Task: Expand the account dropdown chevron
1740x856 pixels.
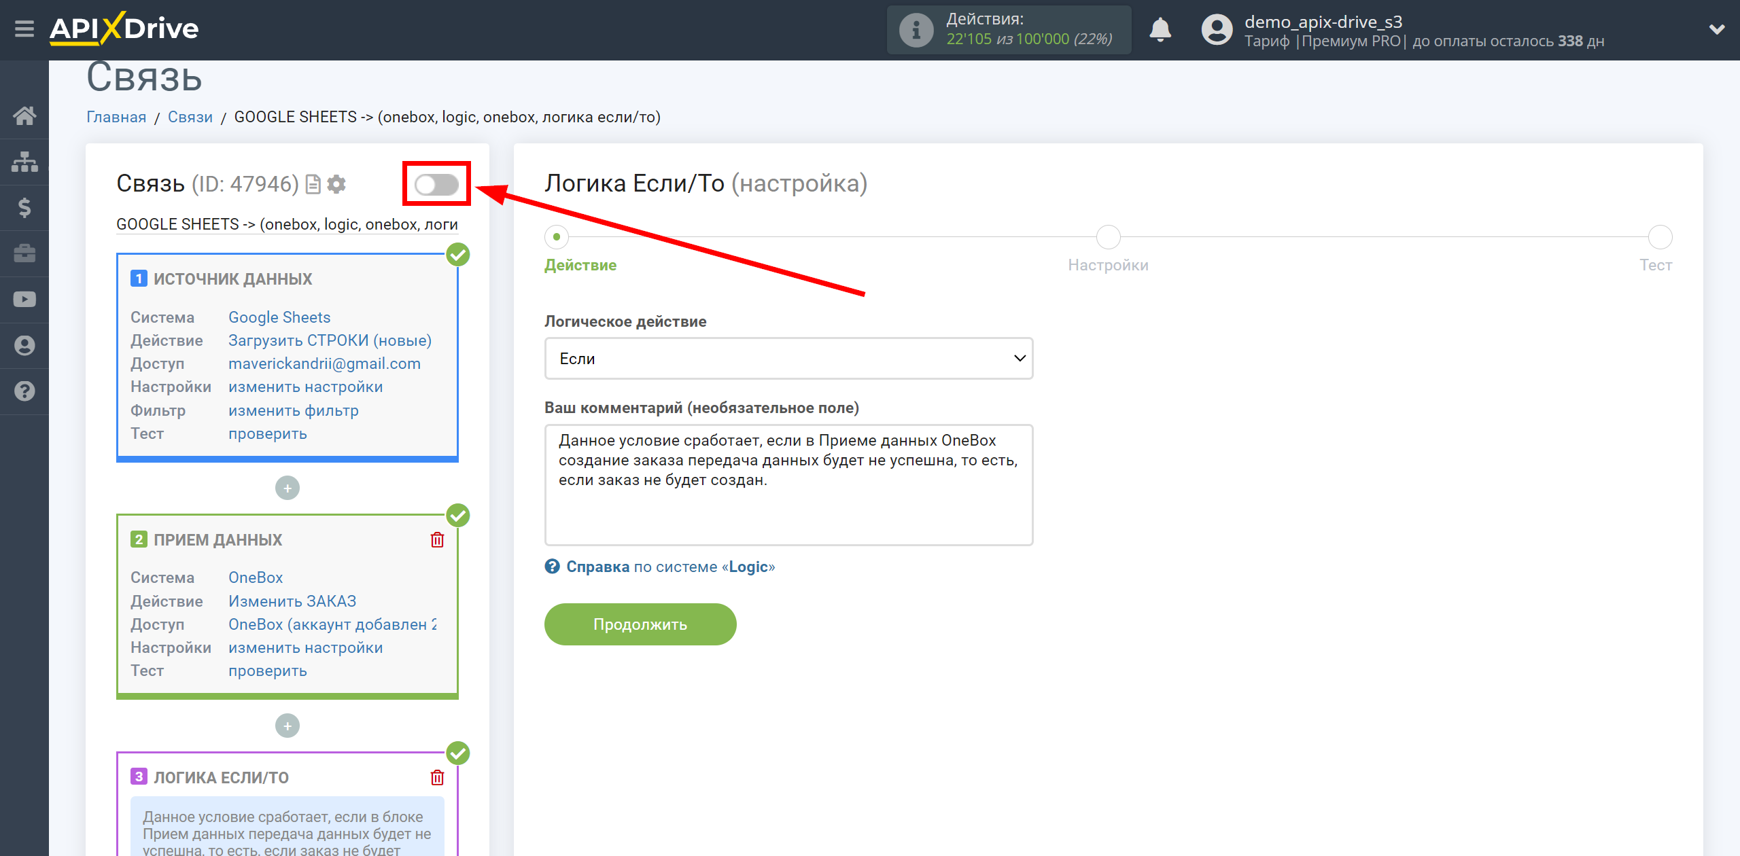Action: coord(1717,30)
